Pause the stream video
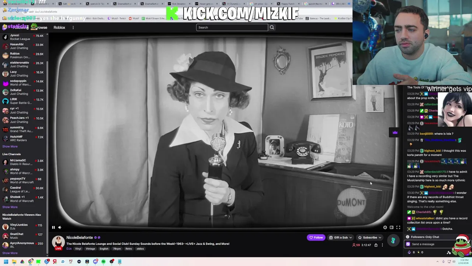Viewport: 472px width, 266px height. (x=53, y=228)
